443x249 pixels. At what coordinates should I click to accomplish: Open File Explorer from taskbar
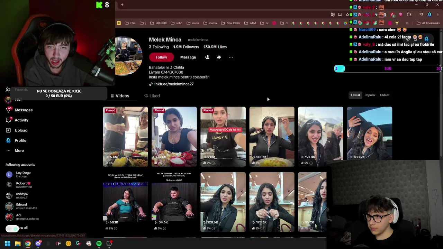point(18,243)
